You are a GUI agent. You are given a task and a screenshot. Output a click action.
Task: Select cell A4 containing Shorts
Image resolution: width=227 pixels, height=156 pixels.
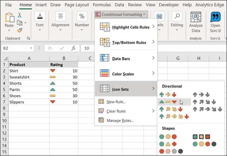point(29,83)
